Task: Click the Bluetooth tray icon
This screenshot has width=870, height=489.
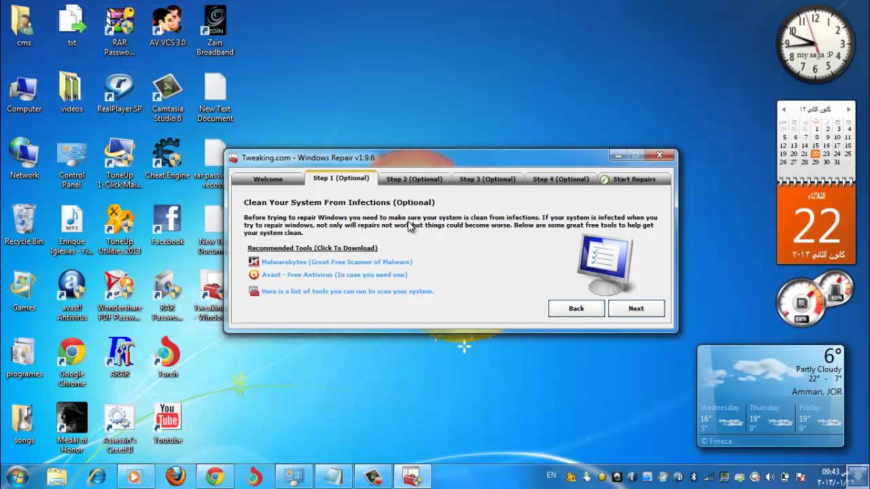Action: coord(694,477)
